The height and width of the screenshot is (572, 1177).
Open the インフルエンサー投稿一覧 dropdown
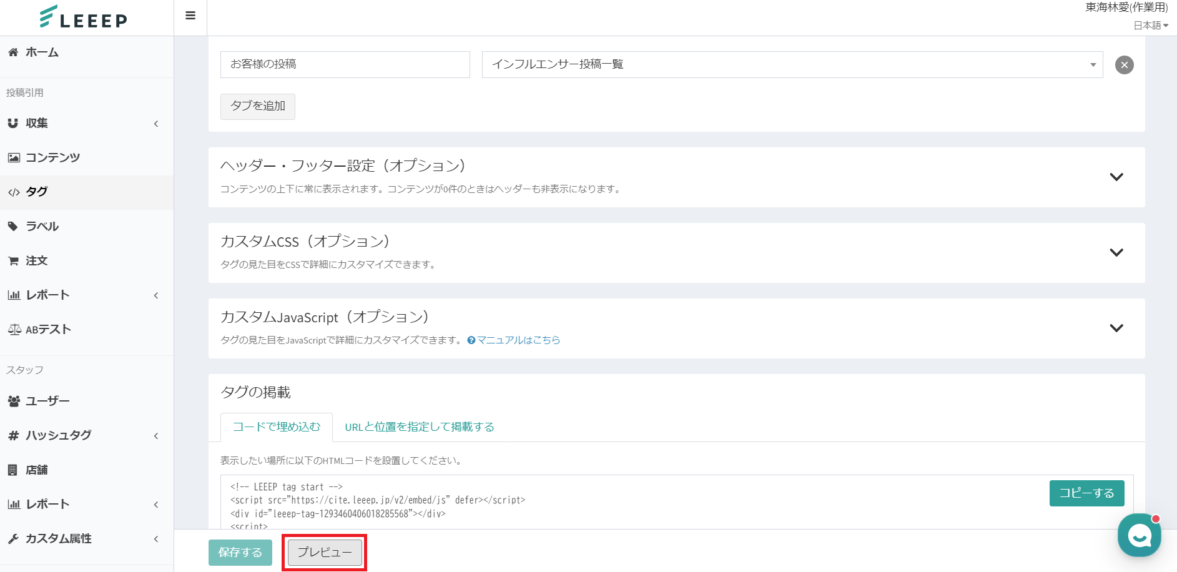pyautogui.click(x=792, y=65)
